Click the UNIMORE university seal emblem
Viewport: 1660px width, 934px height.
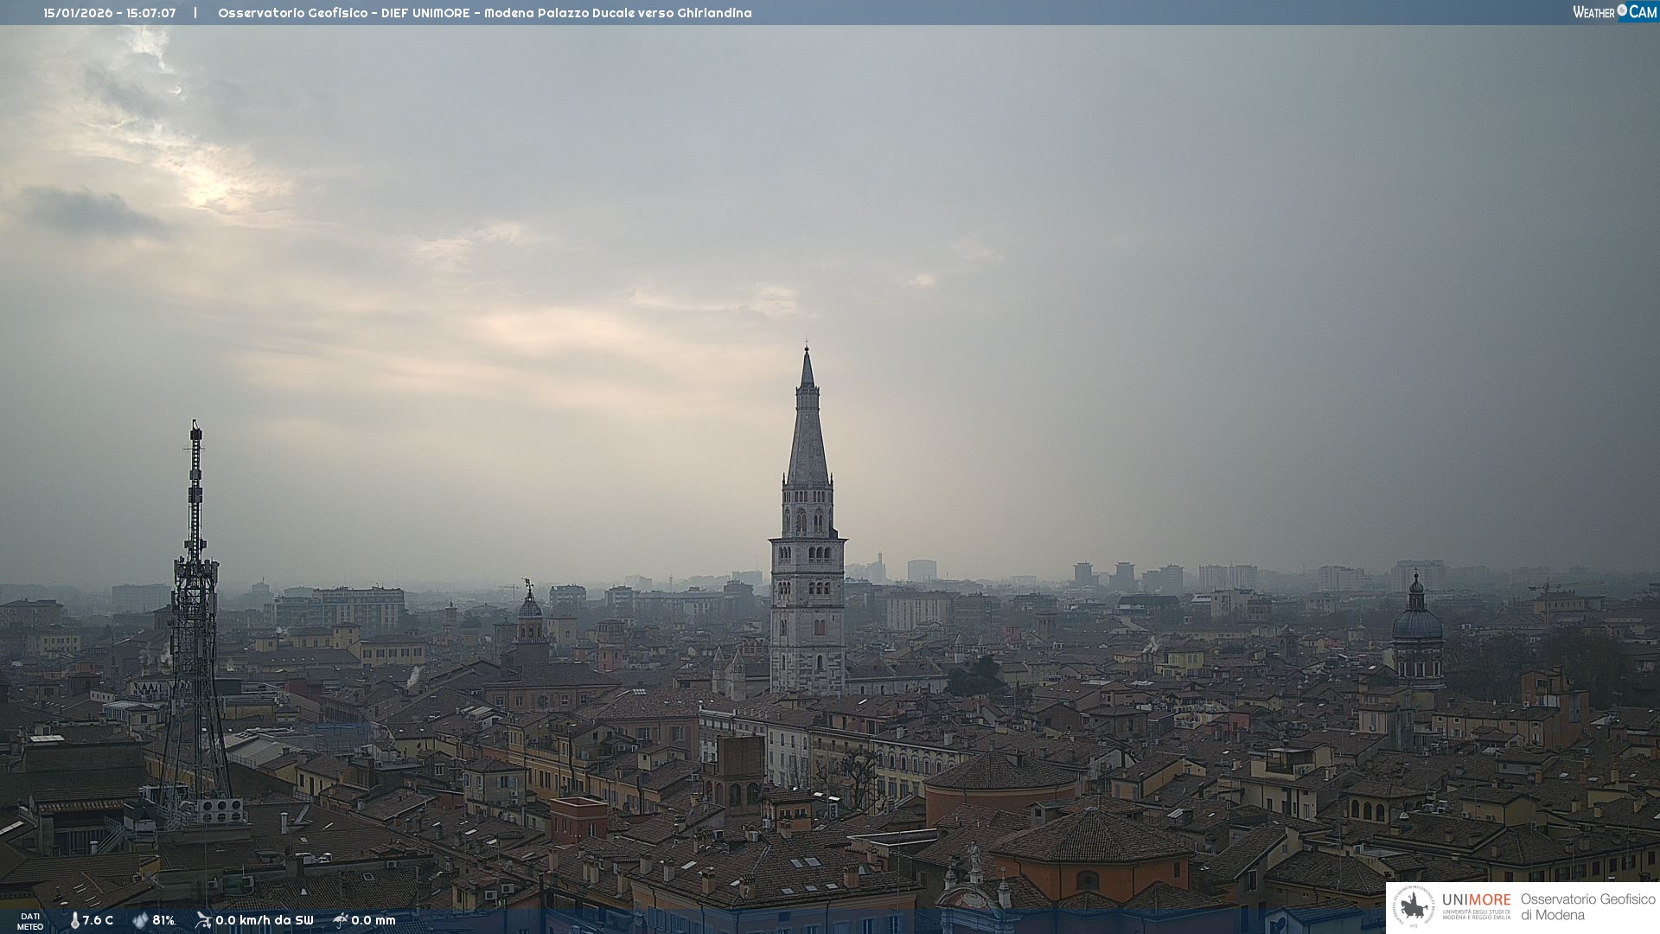point(1414,907)
